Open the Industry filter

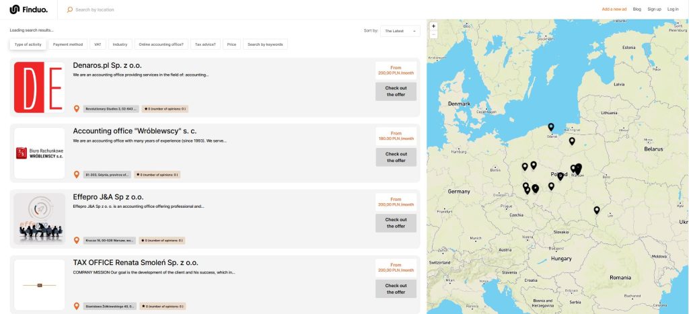tap(120, 44)
